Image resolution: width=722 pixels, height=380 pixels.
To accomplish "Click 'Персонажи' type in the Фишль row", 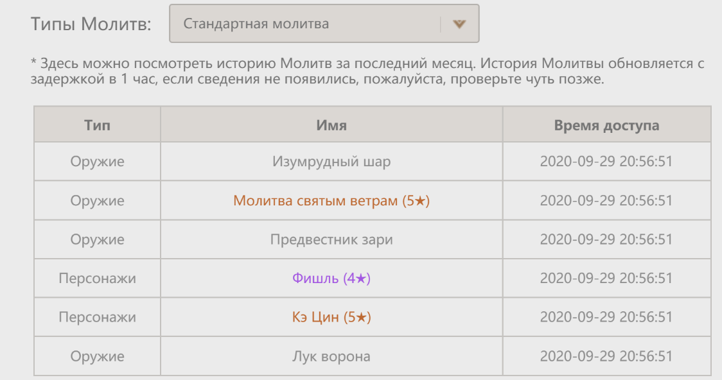I will 97,279.
